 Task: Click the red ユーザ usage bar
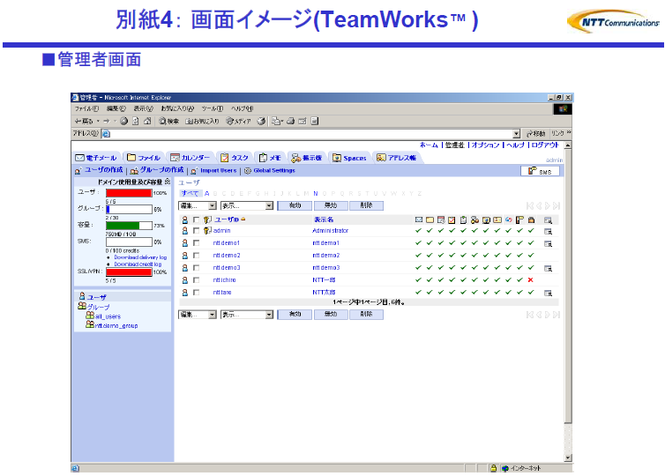pyautogui.click(x=129, y=193)
